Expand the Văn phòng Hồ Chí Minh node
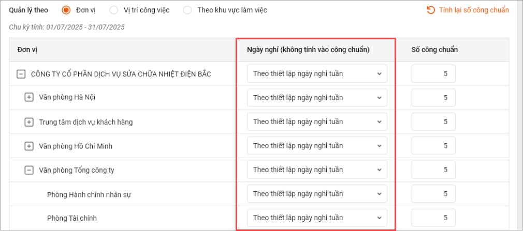Image resolution: width=523 pixels, height=231 pixels. click(29, 146)
